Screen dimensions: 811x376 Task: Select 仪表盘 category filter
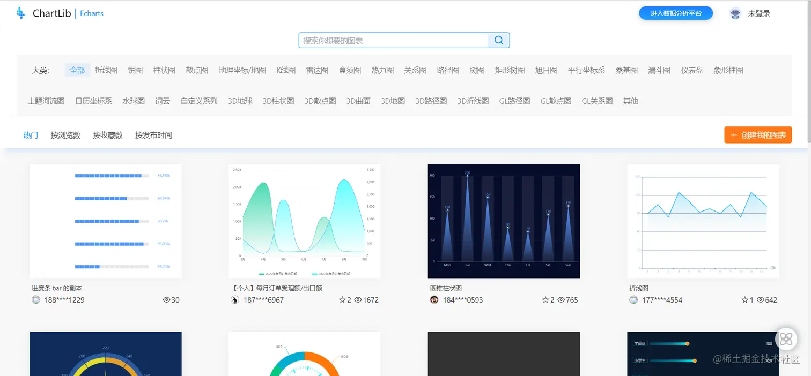pos(692,70)
